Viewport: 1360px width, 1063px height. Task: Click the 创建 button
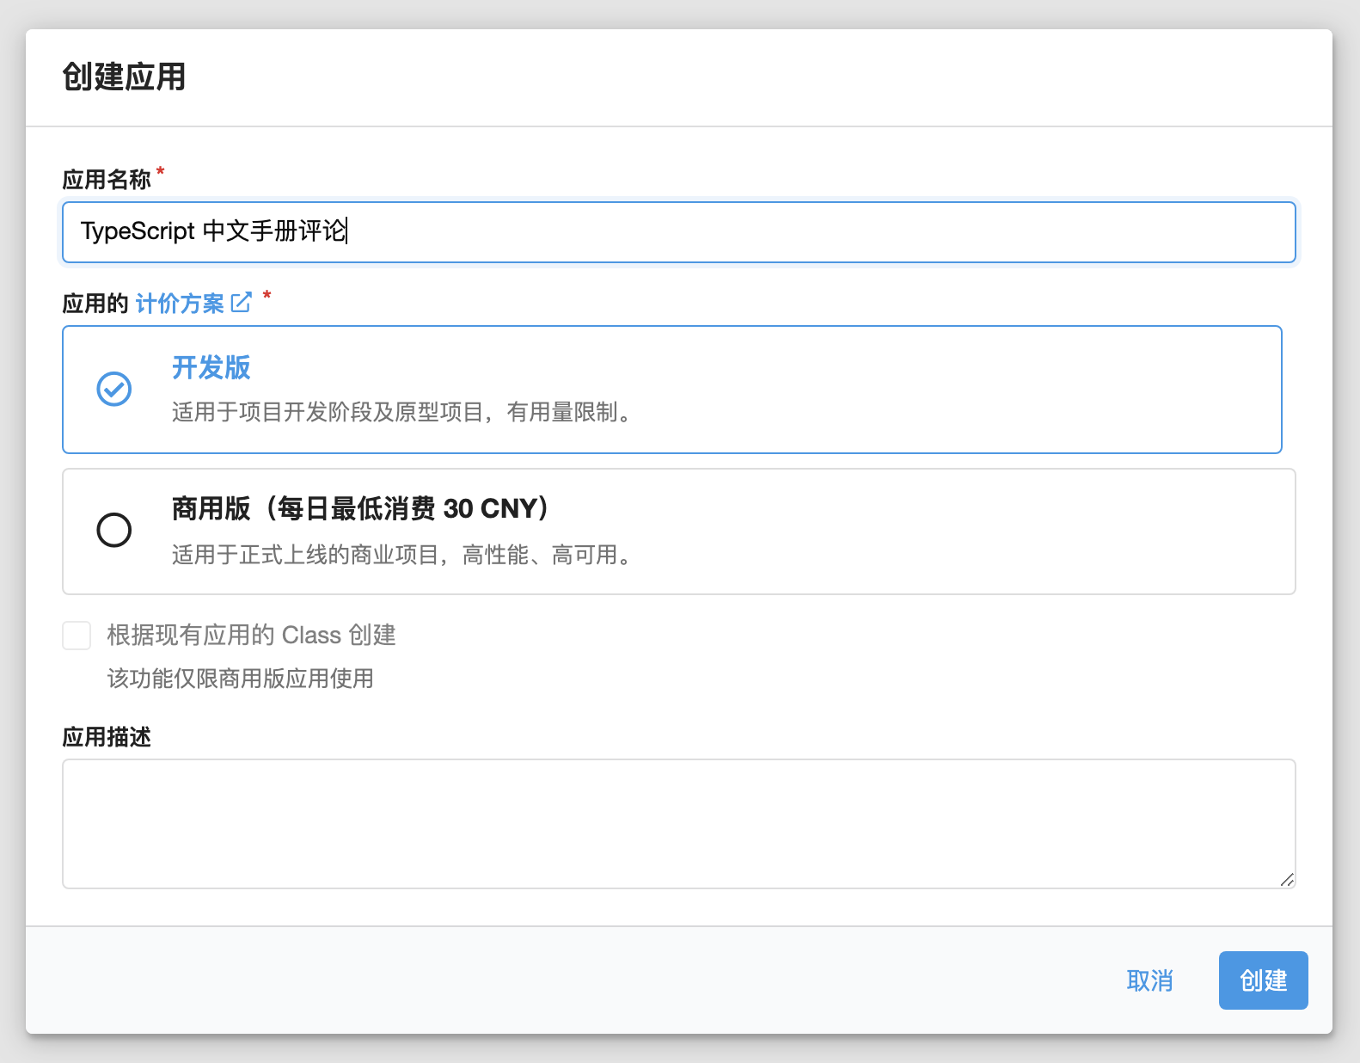click(1263, 980)
